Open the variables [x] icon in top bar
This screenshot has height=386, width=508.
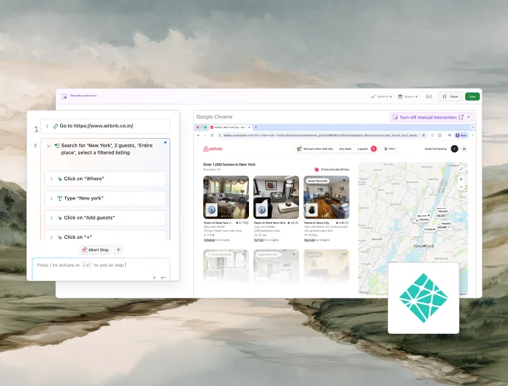click(429, 96)
